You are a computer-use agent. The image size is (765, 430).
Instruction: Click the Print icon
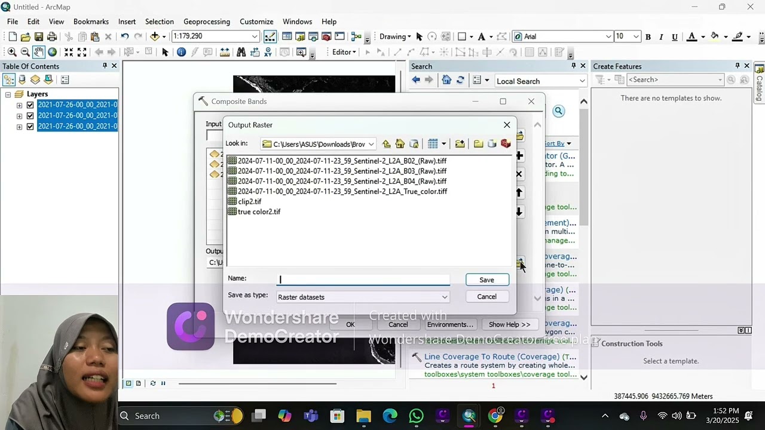(x=52, y=36)
